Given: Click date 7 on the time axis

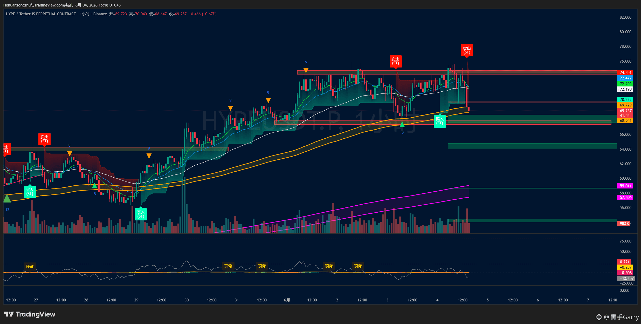Looking at the screenshot, I should pyautogui.click(x=588, y=300).
